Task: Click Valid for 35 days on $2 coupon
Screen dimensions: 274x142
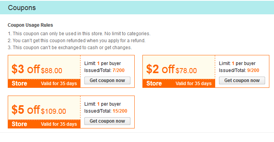Action: (194, 84)
